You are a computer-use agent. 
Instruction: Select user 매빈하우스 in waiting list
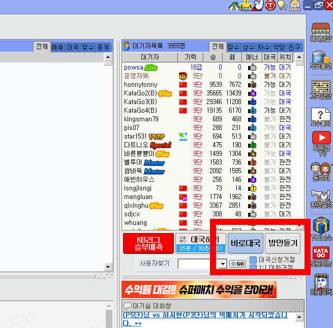tap(207, 180)
